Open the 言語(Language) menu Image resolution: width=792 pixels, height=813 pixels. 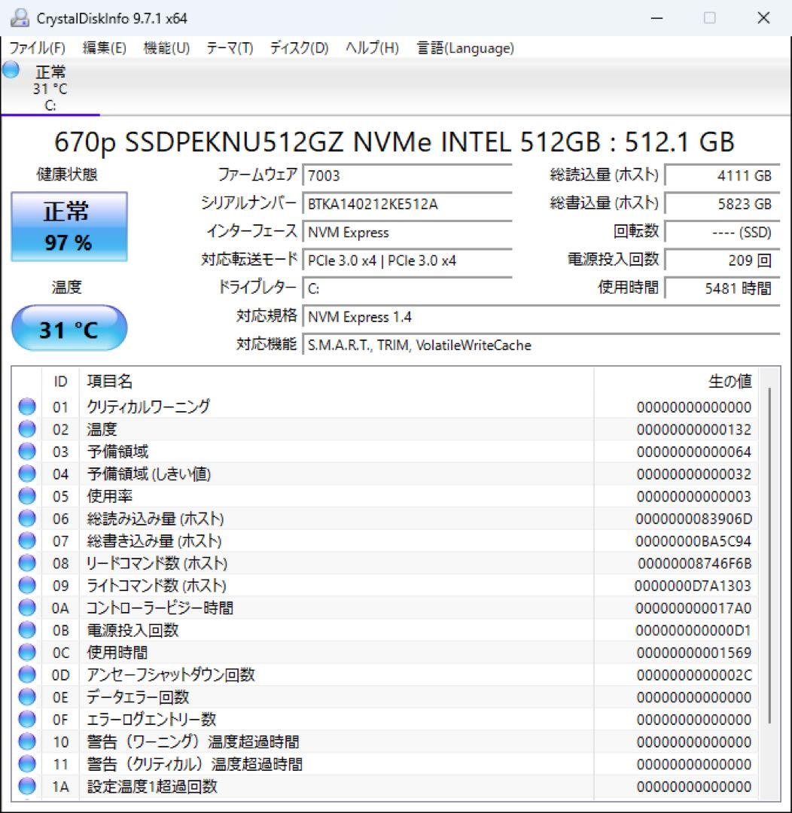pos(465,47)
